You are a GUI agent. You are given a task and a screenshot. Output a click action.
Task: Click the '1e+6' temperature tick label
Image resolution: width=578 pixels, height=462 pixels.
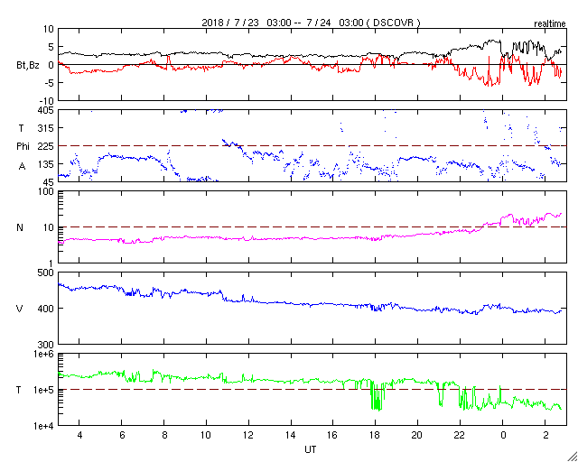[44, 354]
